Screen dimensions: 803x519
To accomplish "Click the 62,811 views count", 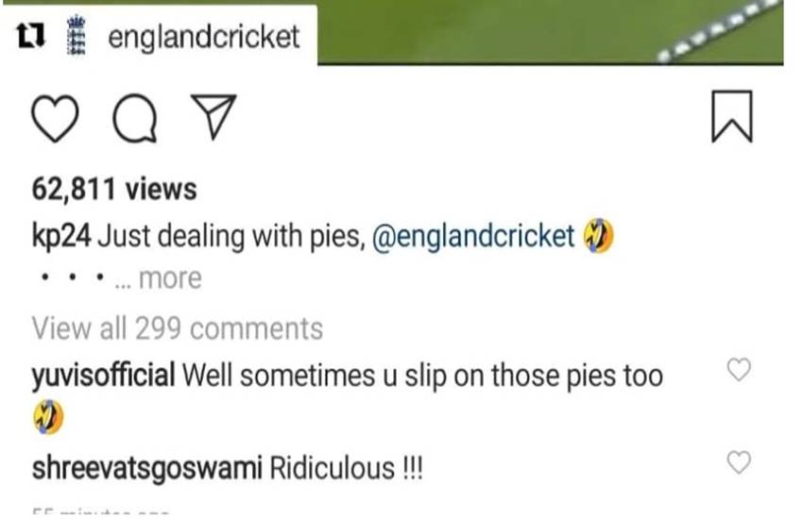I will point(114,189).
